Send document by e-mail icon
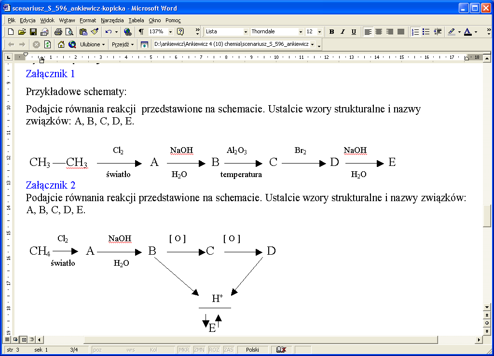Screen dimensions: 494x356 pos(44,31)
